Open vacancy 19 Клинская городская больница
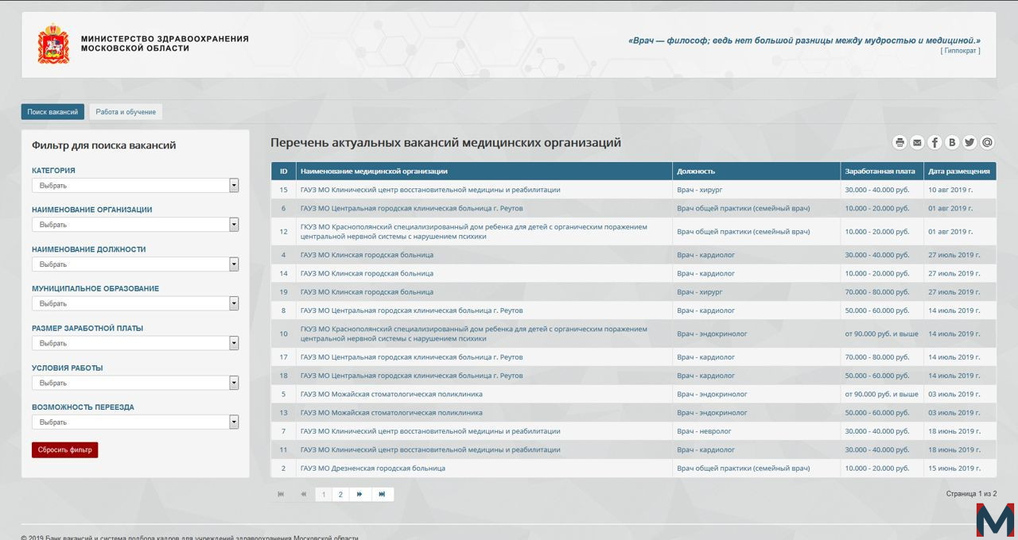This screenshot has height=540, width=1018. (x=367, y=292)
